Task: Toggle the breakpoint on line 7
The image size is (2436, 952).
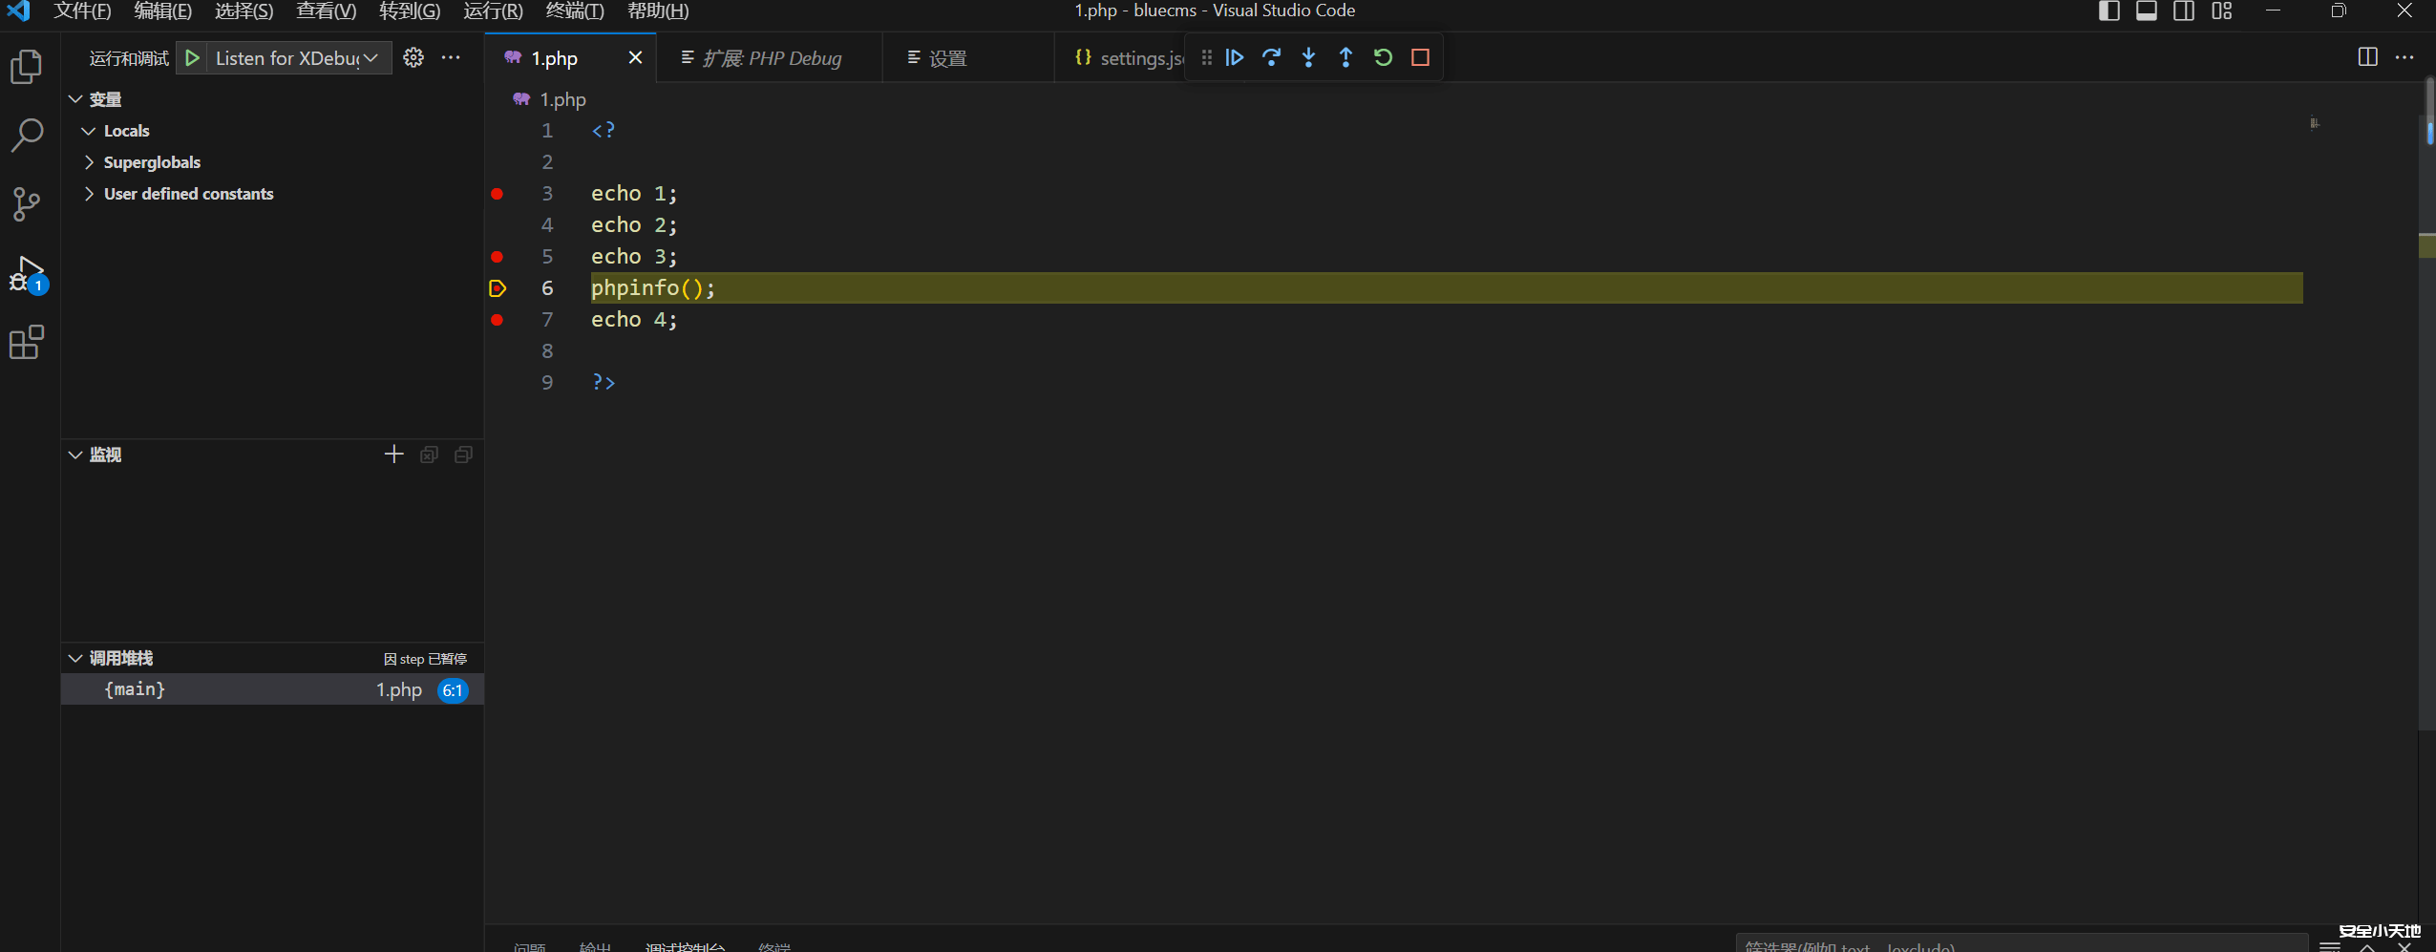Action: pyautogui.click(x=497, y=320)
